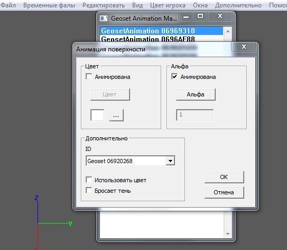287x250 pixels.
Task: Open the Окна menu
Action: click(x=200, y=5)
